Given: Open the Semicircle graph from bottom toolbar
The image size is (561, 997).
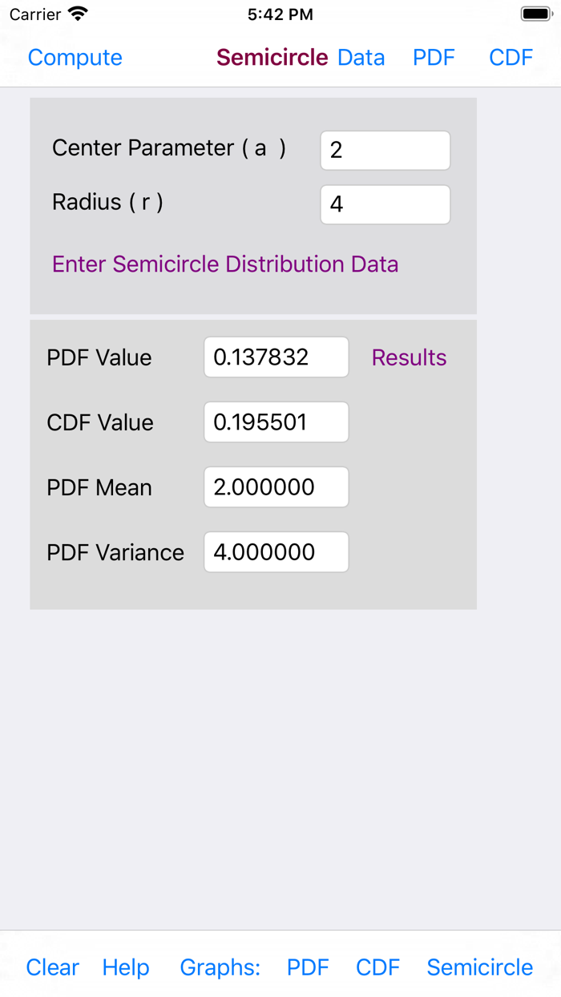Looking at the screenshot, I should (478, 967).
